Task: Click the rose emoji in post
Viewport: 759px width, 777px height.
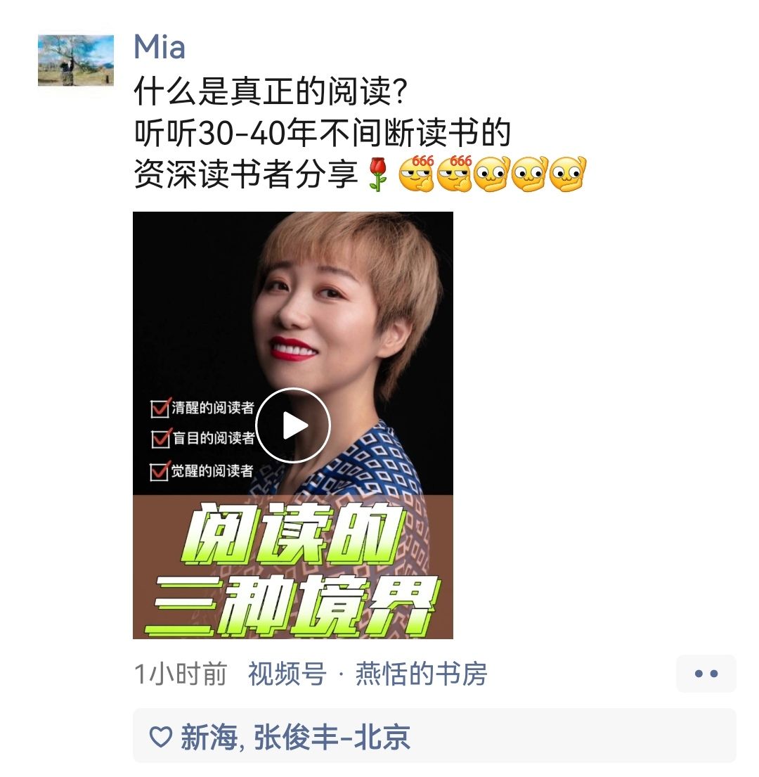Action: tap(378, 174)
